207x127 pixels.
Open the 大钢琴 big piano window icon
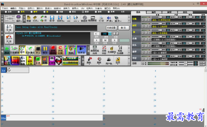52,61
